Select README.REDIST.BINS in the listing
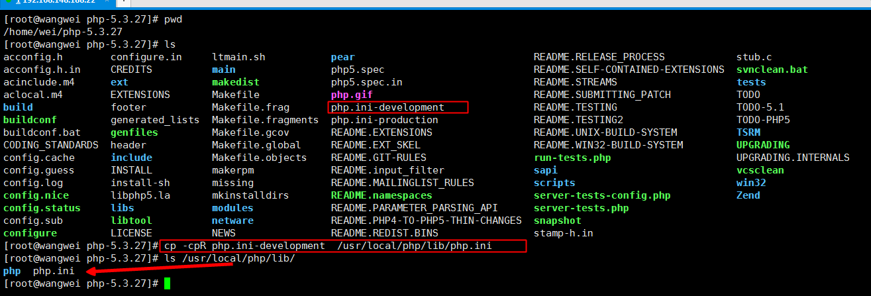 coord(385,233)
